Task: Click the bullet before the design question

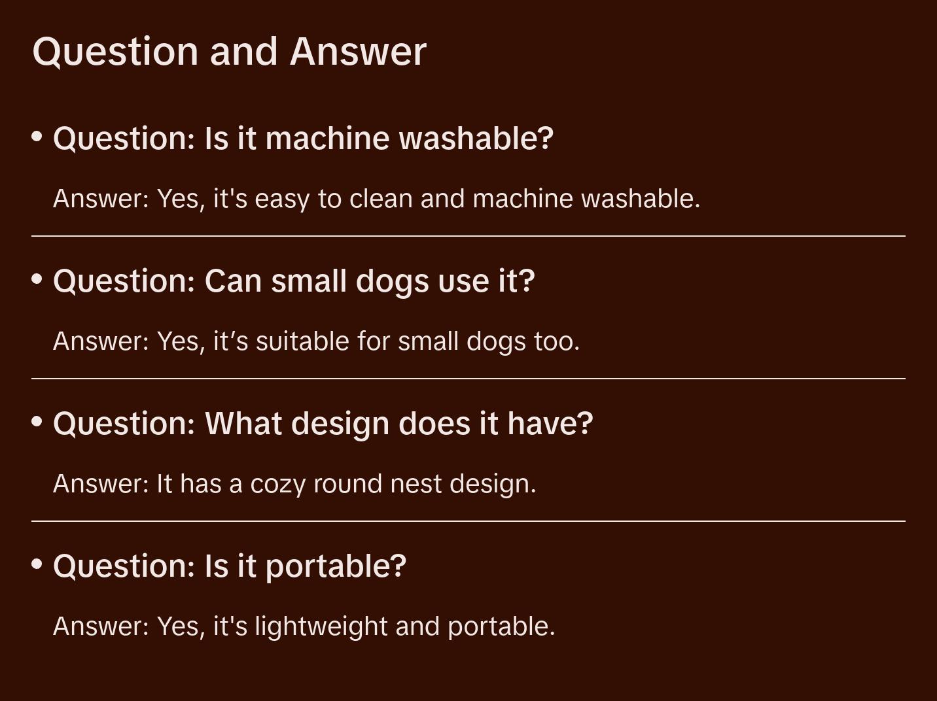Action: point(37,422)
